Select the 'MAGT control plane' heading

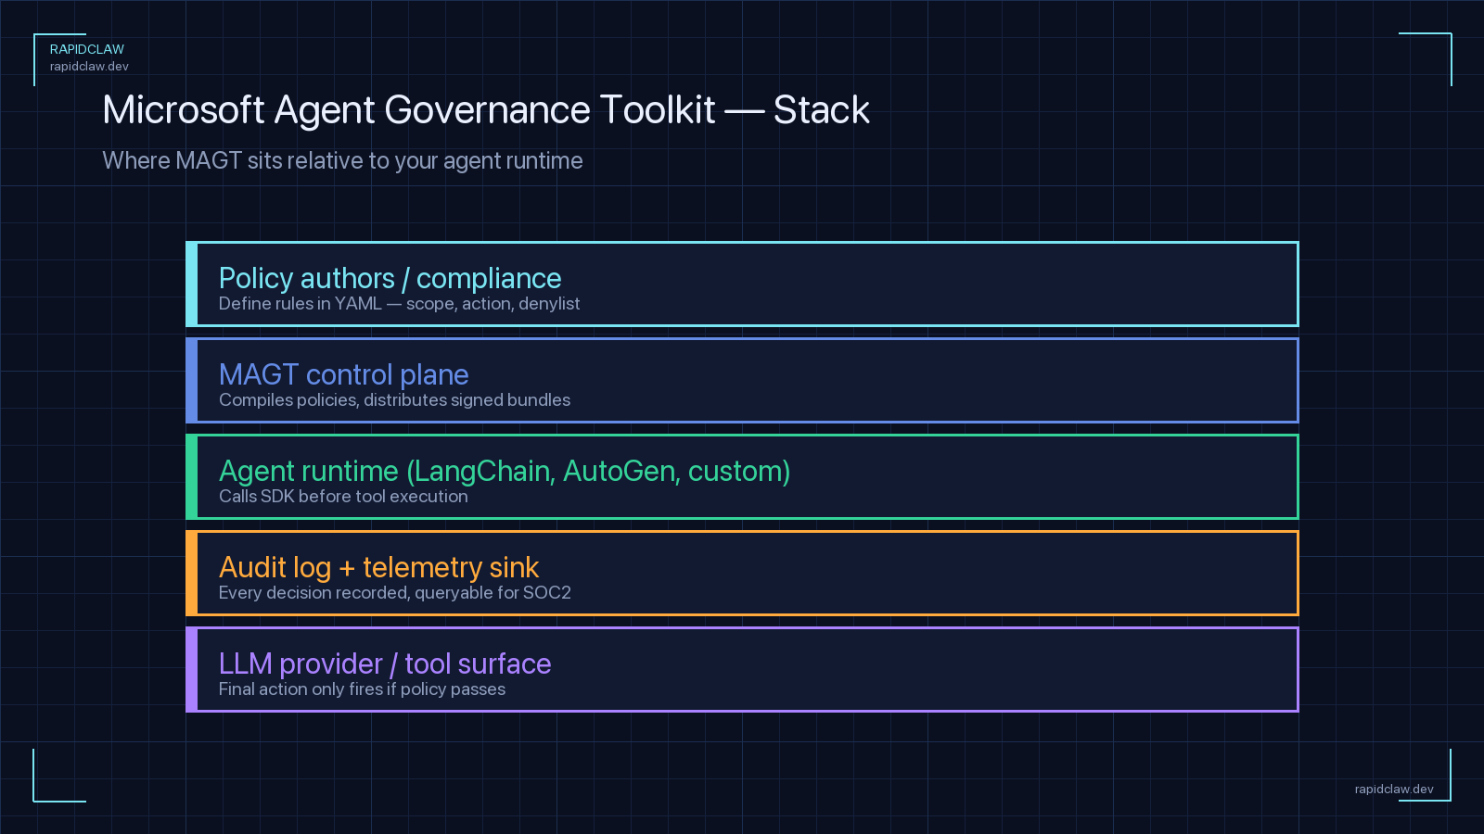pos(344,374)
